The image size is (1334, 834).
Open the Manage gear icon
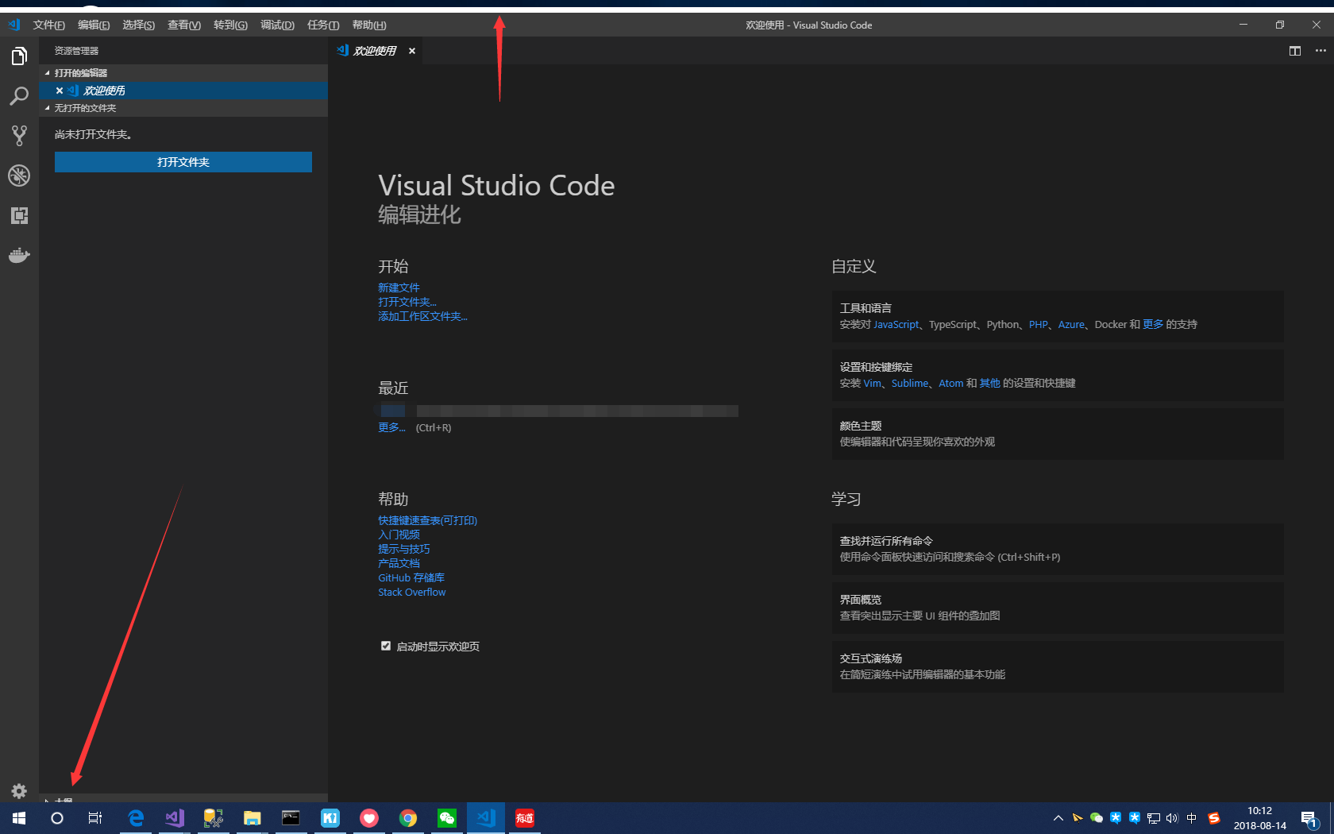tap(19, 790)
